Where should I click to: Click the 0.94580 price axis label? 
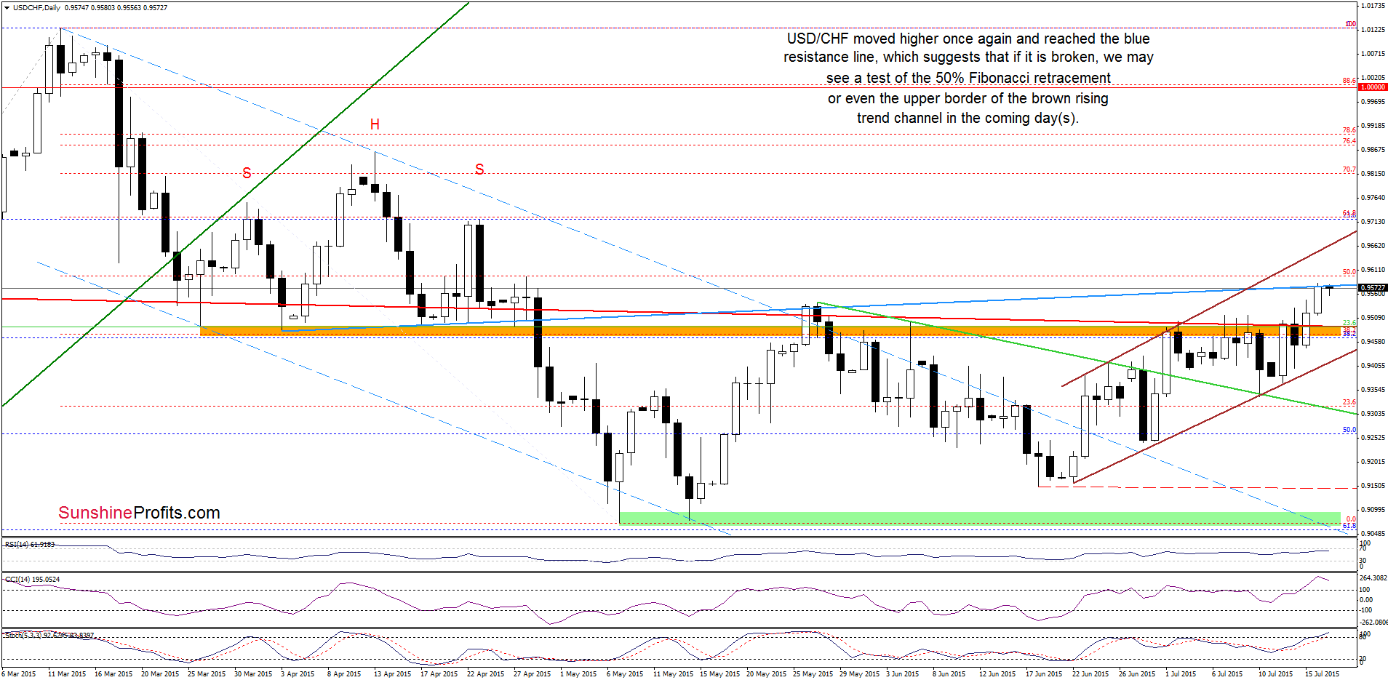tap(1373, 342)
